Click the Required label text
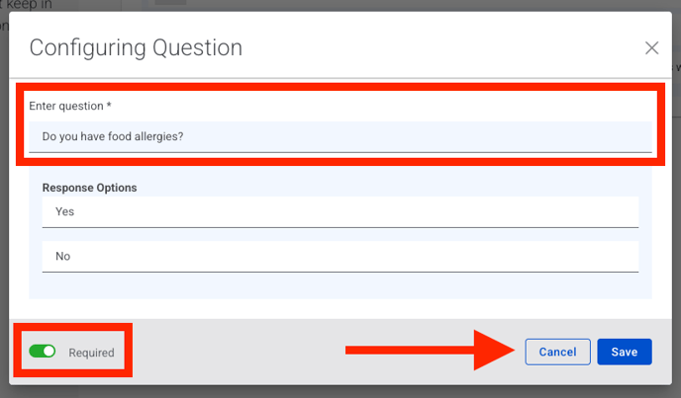The image size is (681, 398). point(91,353)
